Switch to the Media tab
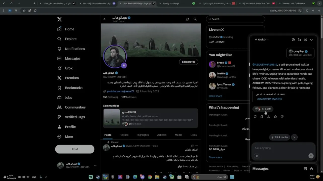Image resolution: width=323 pixels, height=181 pixels. (x=178, y=135)
